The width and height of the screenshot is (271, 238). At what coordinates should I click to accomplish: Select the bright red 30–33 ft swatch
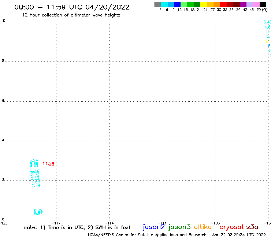223,4
